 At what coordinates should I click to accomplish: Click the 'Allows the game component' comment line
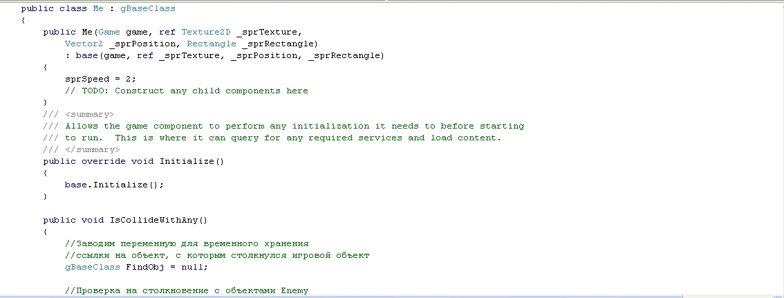pyautogui.click(x=295, y=126)
